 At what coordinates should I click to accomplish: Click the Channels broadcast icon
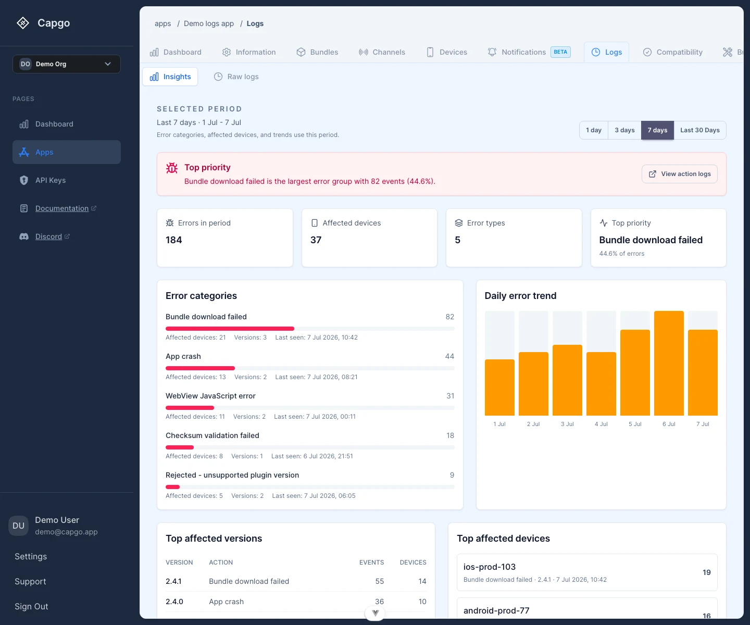[x=364, y=52]
